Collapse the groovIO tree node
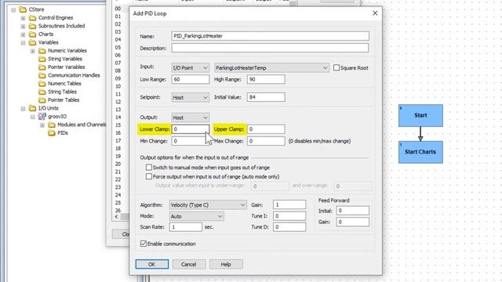Viewport: 502px width, 282px height. (x=33, y=117)
